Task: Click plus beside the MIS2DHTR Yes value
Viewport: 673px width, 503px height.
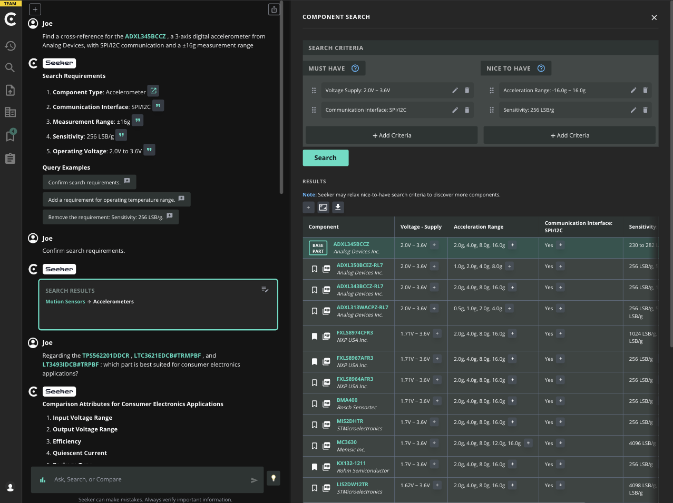Action: 560,422
